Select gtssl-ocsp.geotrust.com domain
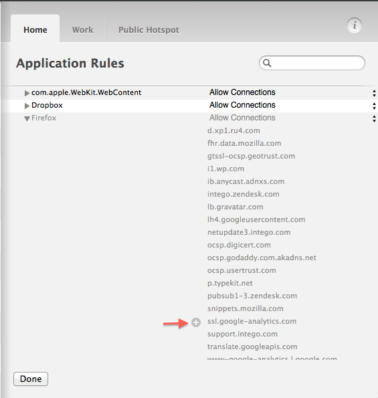Screen dimensions: 378x398 coord(251,156)
